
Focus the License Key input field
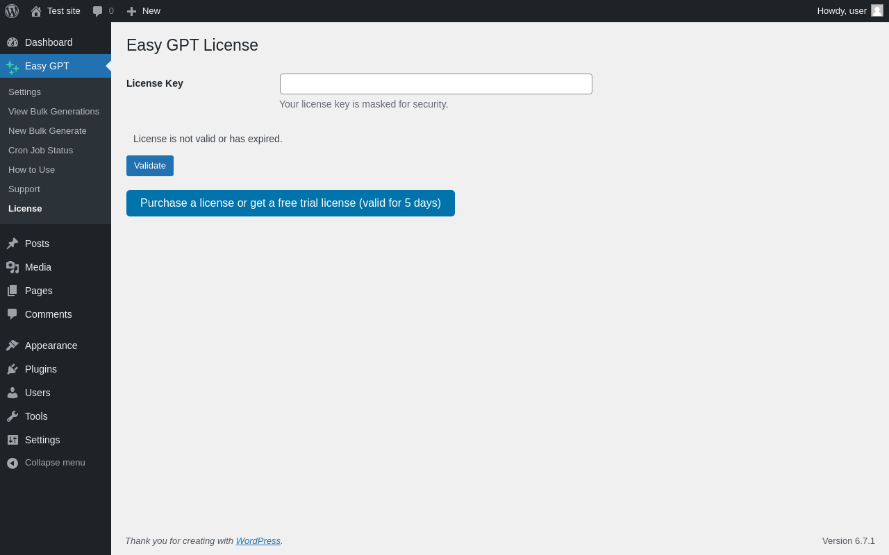coord(435,84)
